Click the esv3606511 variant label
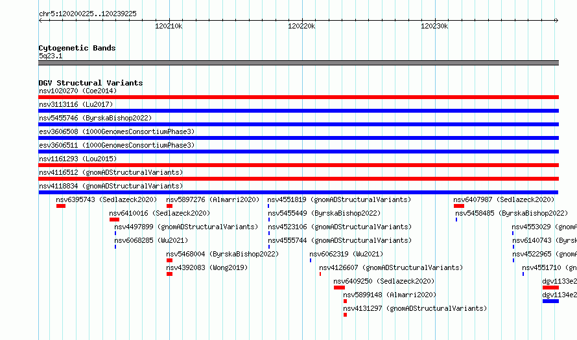The height and width of the screenshot is (340, 577). click(117, 145)
